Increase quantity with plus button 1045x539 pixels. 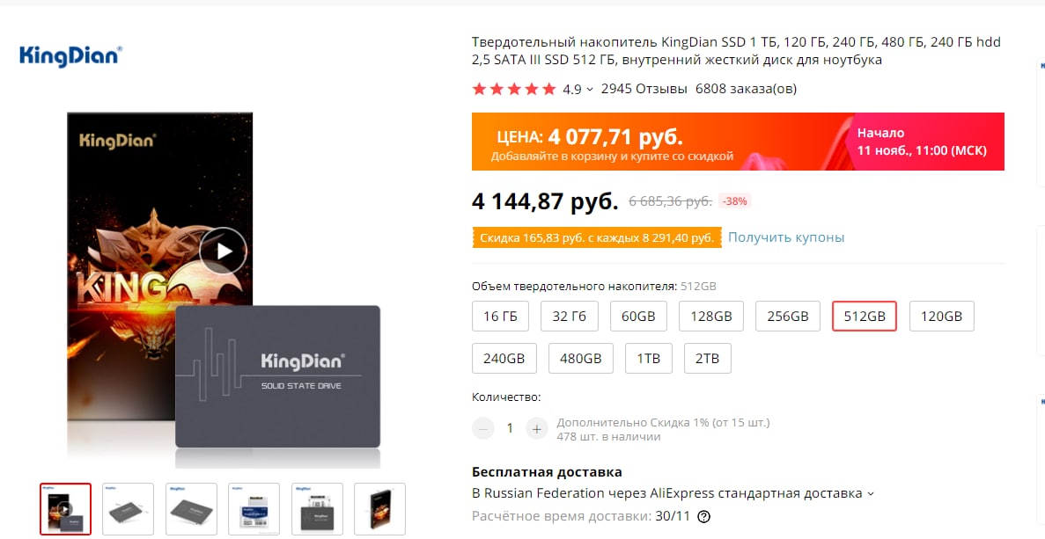pos(536,428)
